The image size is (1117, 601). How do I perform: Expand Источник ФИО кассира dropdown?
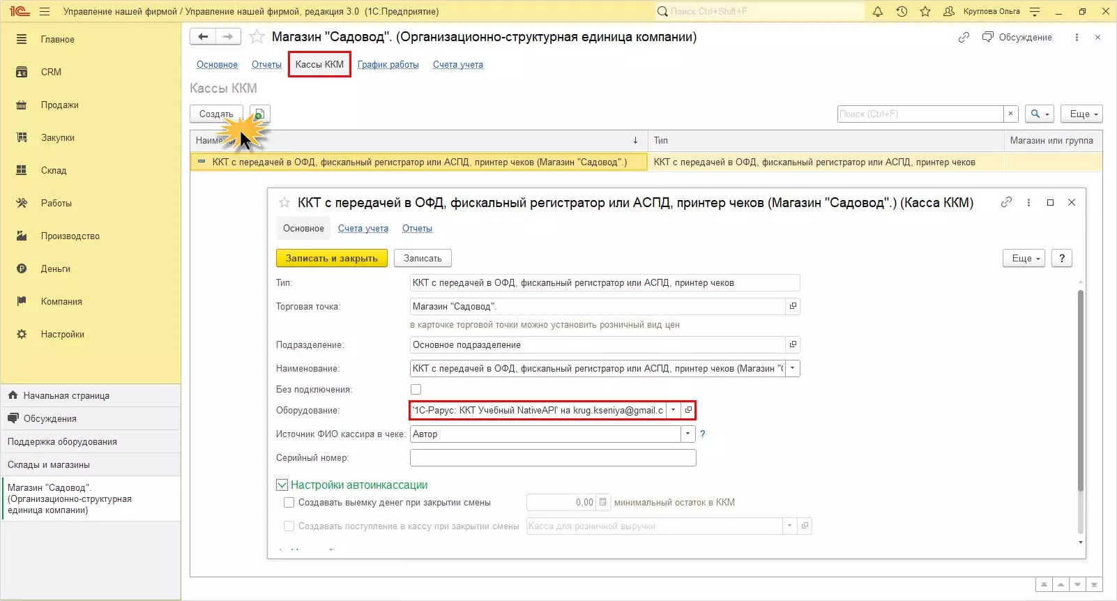pyautogui.click(x=688, y=434)
